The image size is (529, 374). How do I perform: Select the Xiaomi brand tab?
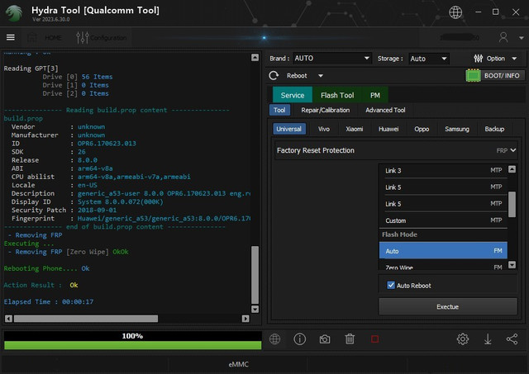[355, 129]
